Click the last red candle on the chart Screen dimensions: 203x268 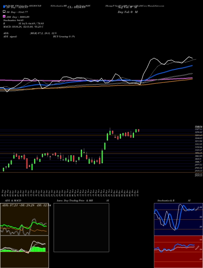pyautogui.click(x=138, y=131)
